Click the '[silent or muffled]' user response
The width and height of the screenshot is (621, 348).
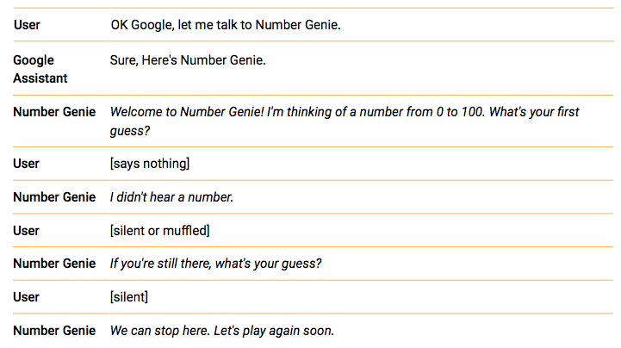159,231
